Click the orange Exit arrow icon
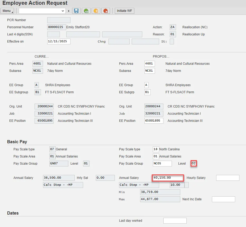Viewport: 246px width, 227px height. (96, 11)
